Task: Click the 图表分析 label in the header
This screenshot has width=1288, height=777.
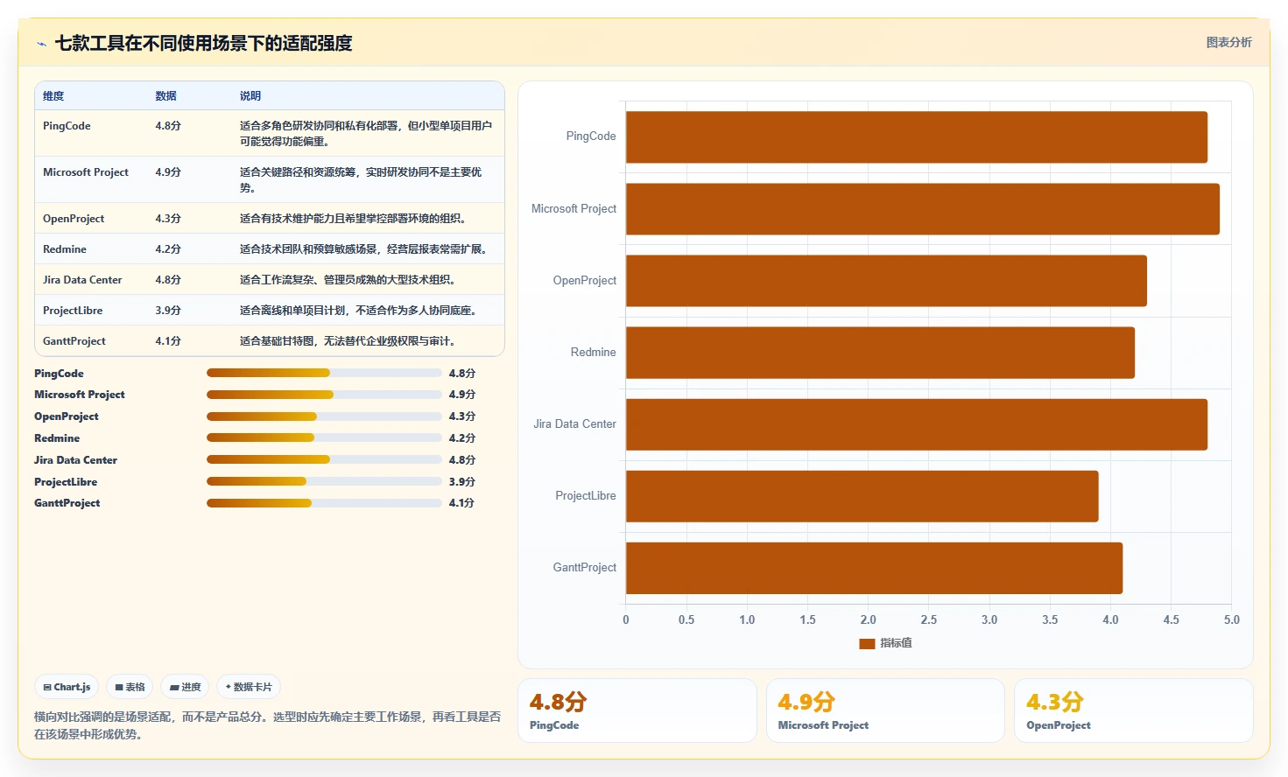Action: pos(1229,42)
